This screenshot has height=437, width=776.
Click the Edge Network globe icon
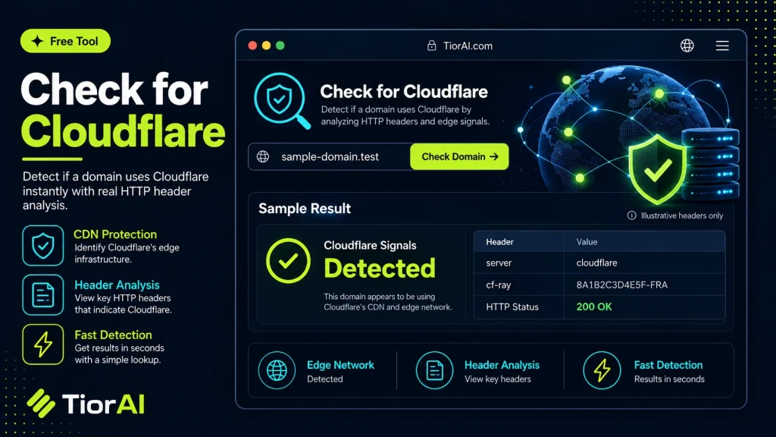tap(277, 370)
